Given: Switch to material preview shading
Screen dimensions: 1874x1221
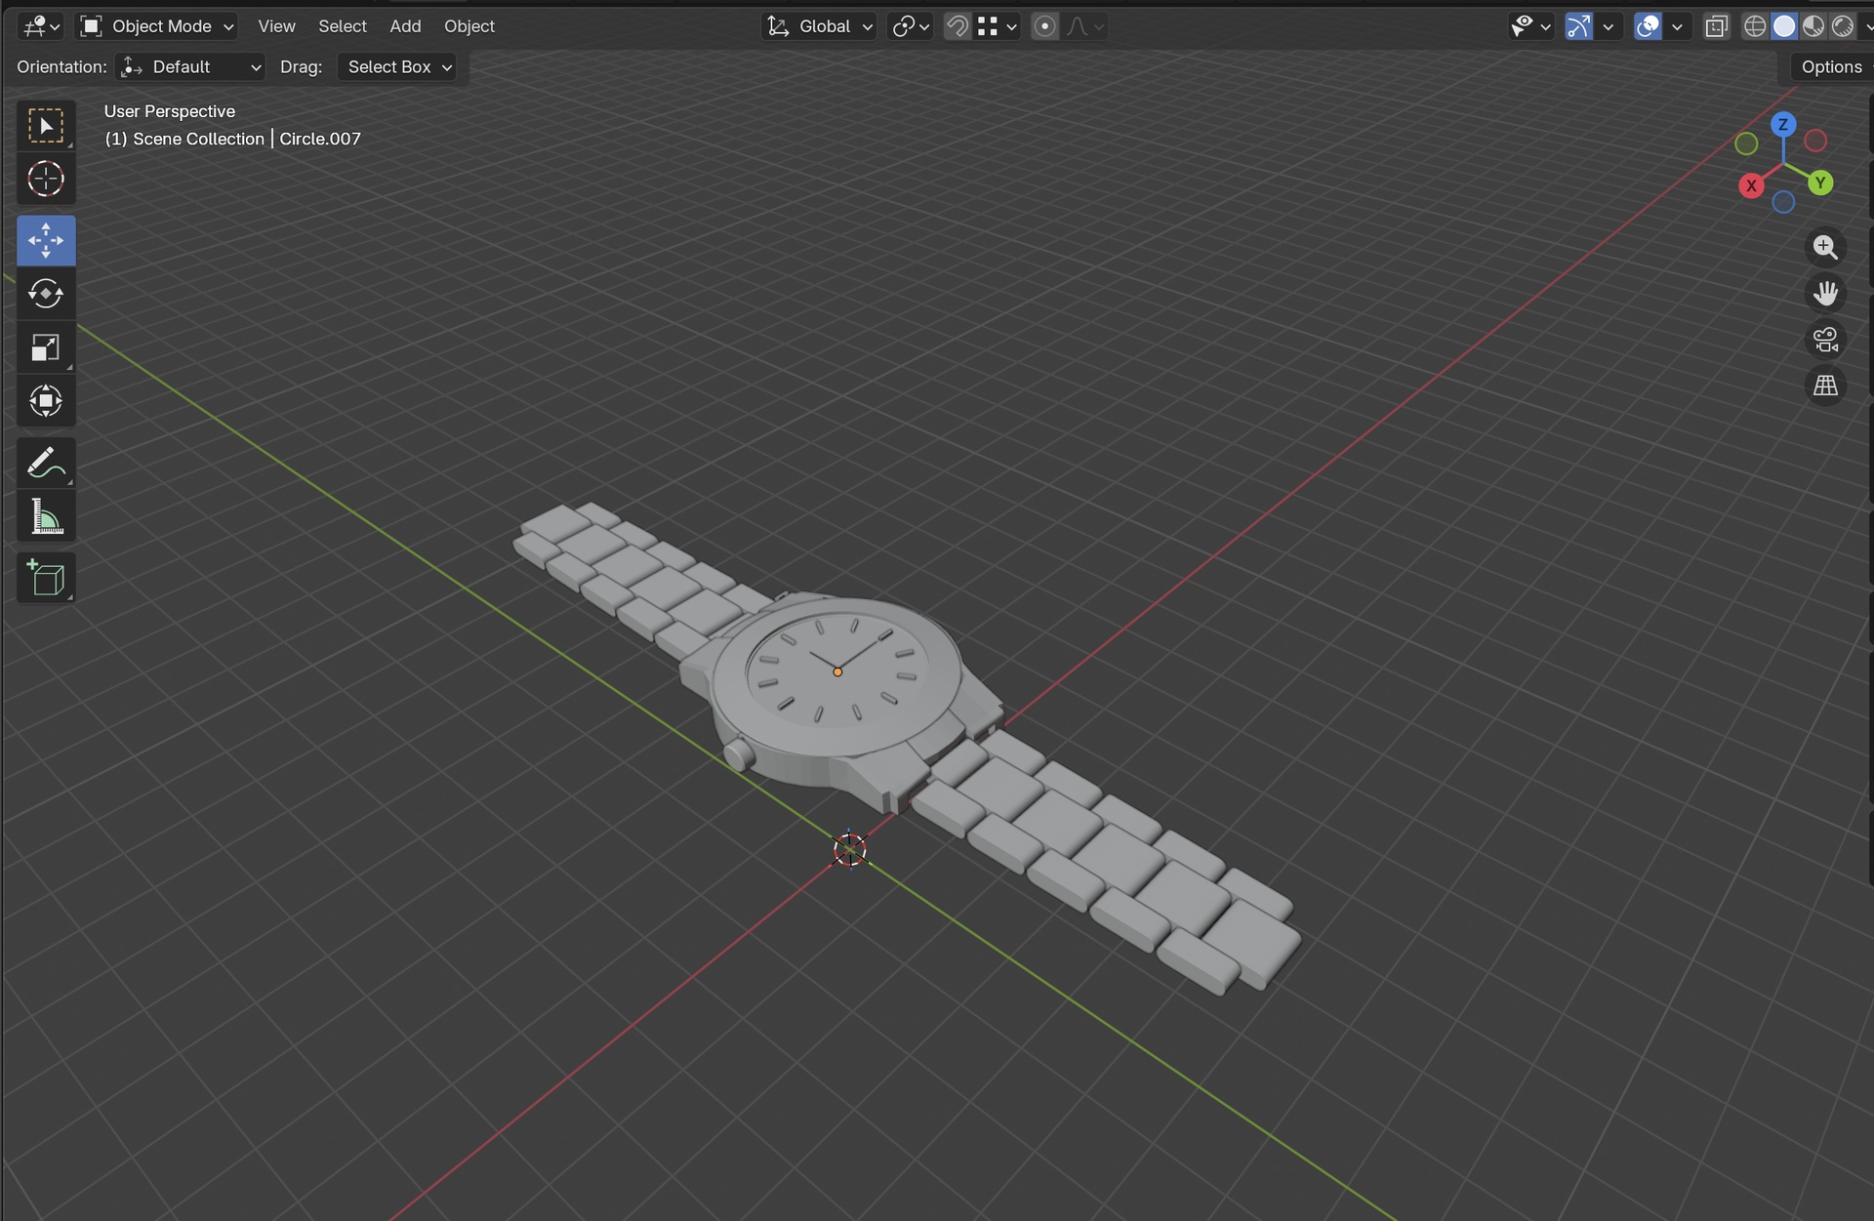Looking at the screenshot, I should point(1813,26).
